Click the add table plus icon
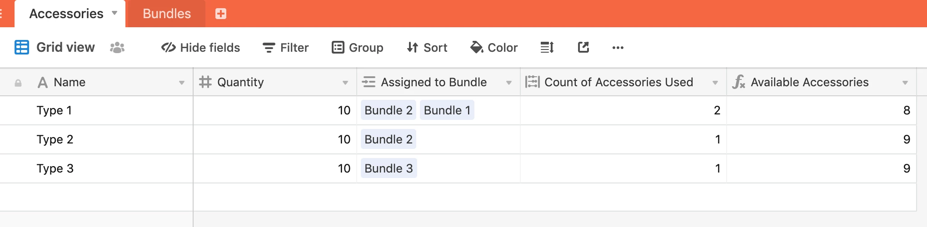927x227 pixels. click(x=221, y=14)
